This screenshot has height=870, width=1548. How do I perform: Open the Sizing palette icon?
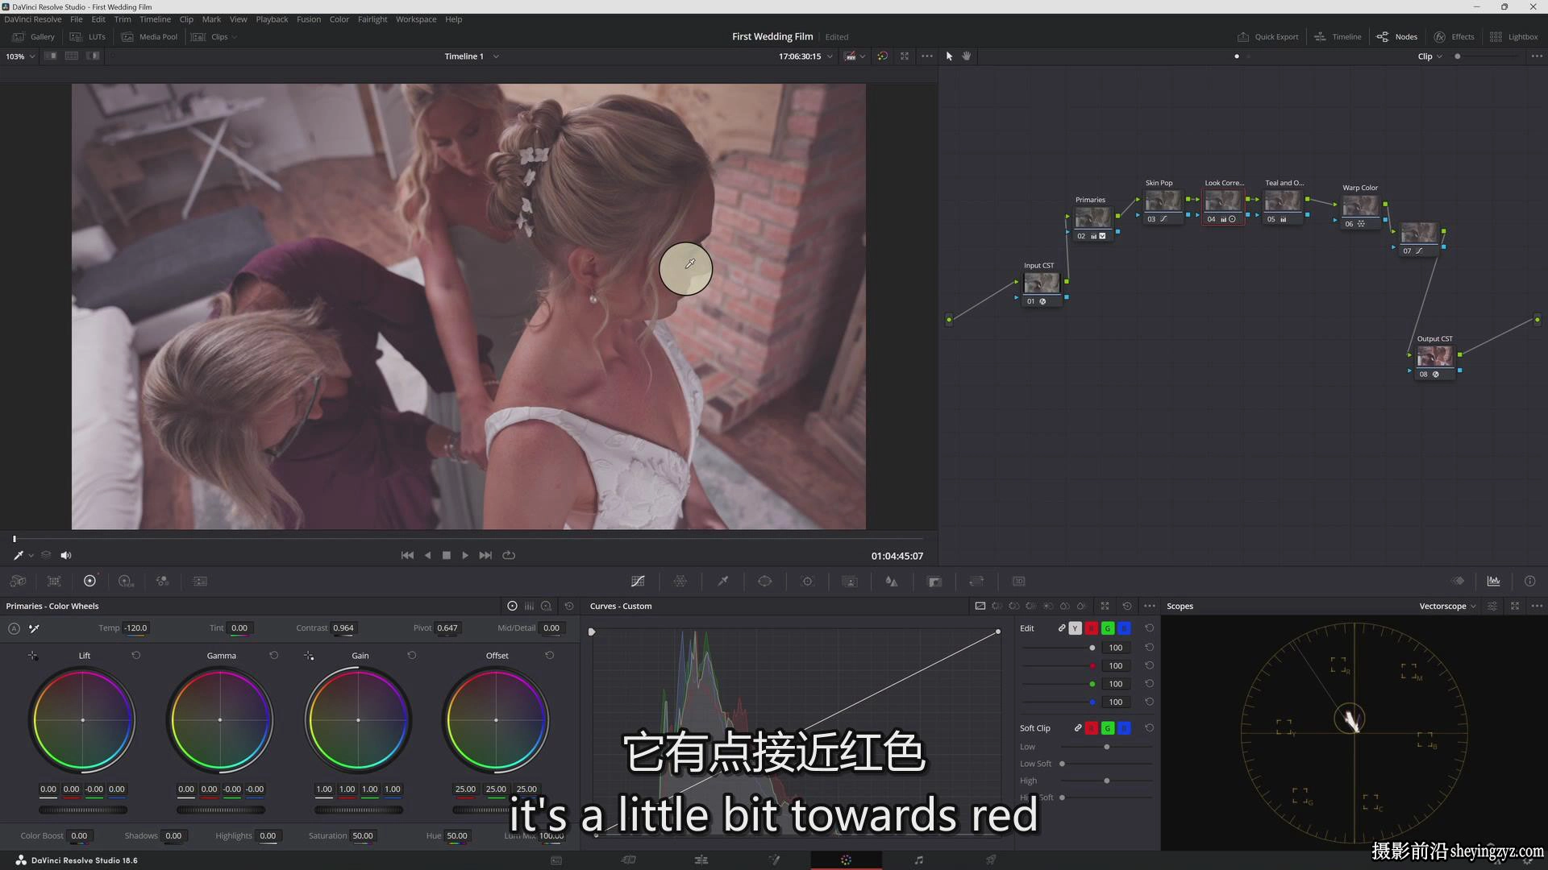(976, 581)
